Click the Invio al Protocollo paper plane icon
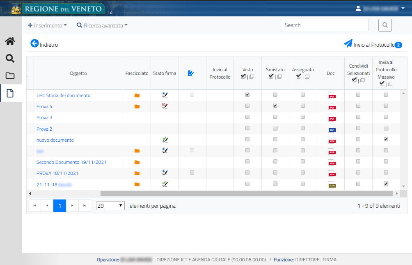Viewport: 412px width, 265px height. (348, 43)
